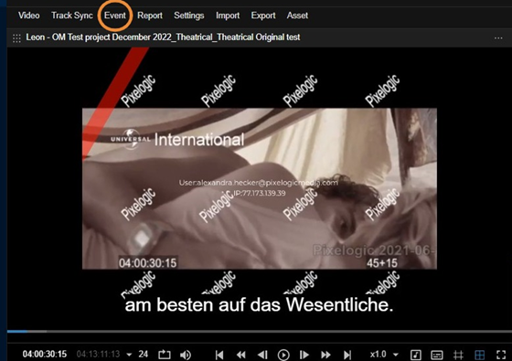The width and height of the screenshot is (512, 361).
Task: Rewind the video playback
Action: (241, 355)
